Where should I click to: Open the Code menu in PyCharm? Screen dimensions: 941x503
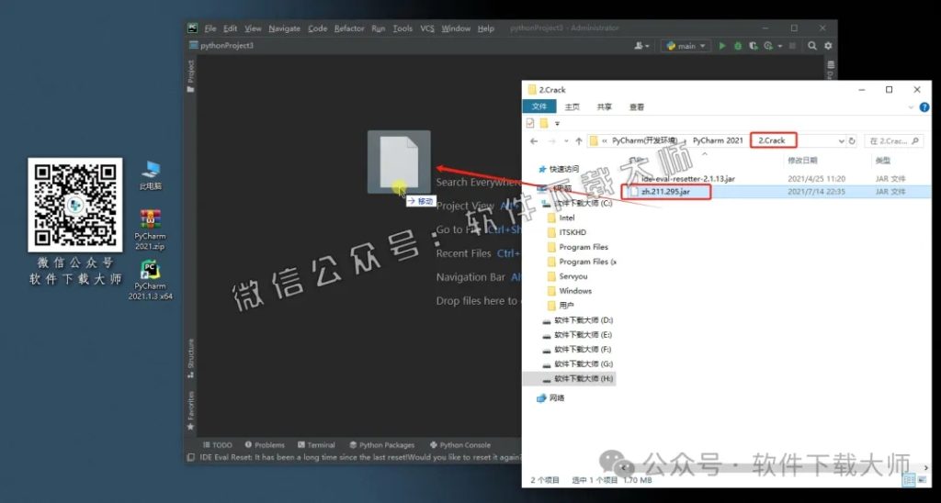click(317, 28)
